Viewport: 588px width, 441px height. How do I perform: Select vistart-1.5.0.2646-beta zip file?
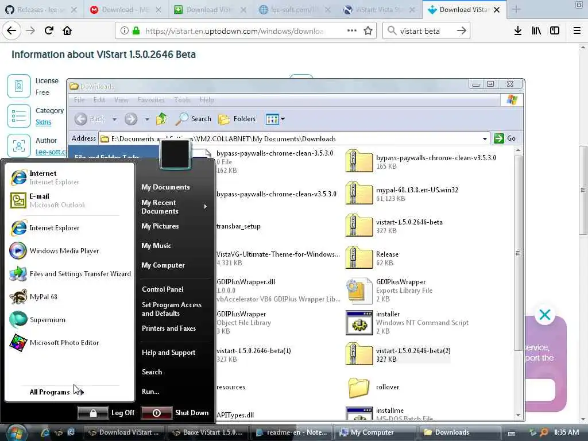coord(394,226)
